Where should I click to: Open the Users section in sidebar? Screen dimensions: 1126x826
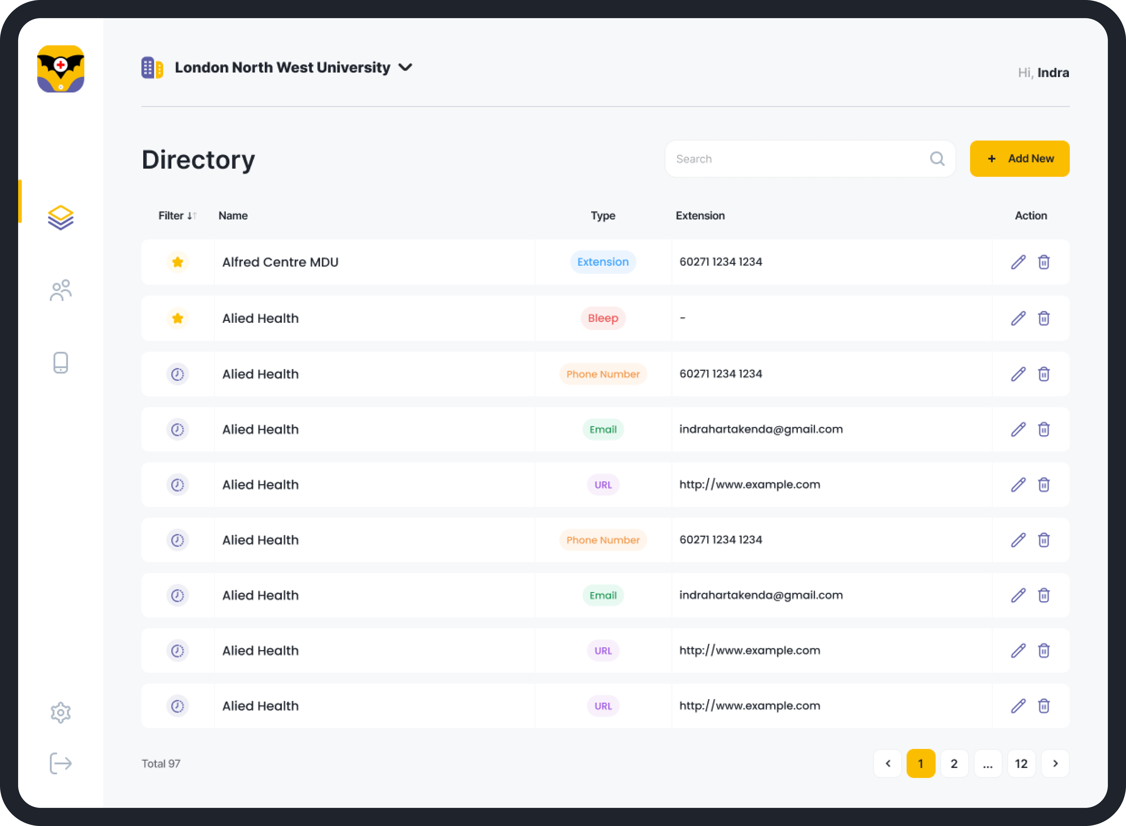(x=60, y=290)
